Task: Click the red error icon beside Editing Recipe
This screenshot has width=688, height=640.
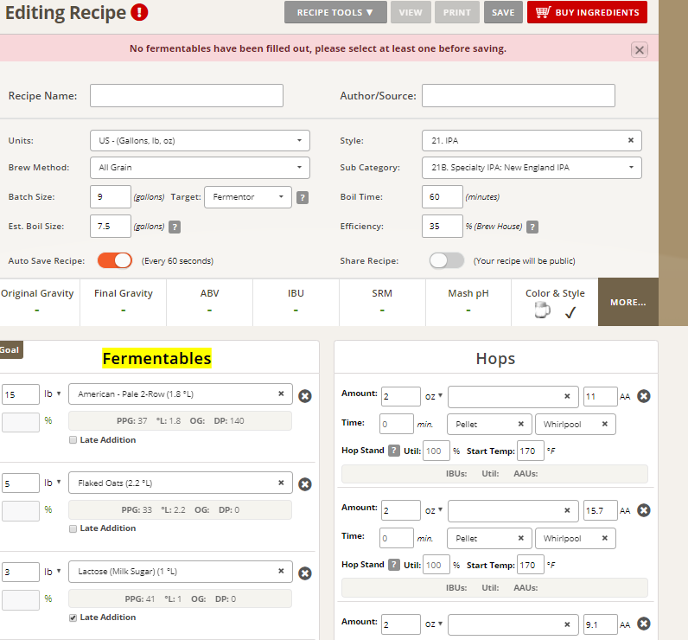Action: [139, 12]
